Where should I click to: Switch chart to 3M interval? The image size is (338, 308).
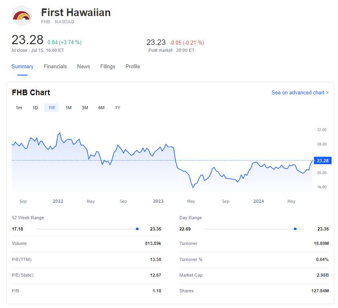(85, 108)
